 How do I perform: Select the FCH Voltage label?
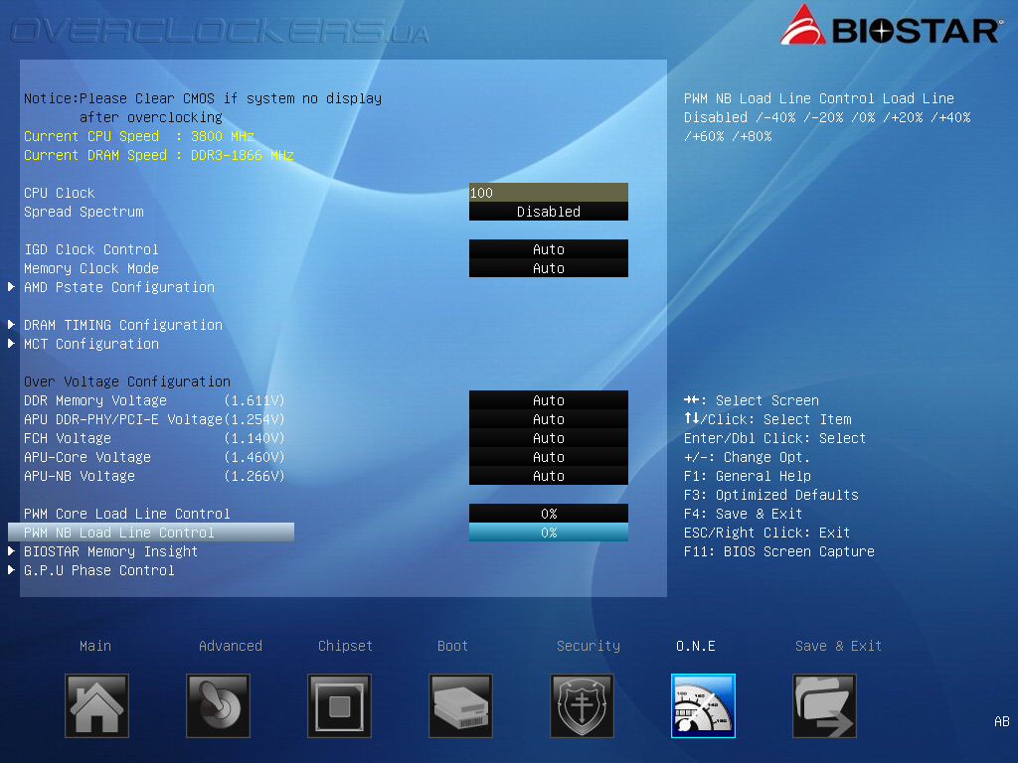pyautogui.click(x=68, y=438)
